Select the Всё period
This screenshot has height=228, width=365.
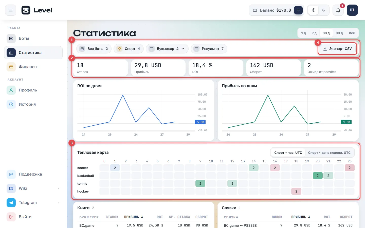352,33
